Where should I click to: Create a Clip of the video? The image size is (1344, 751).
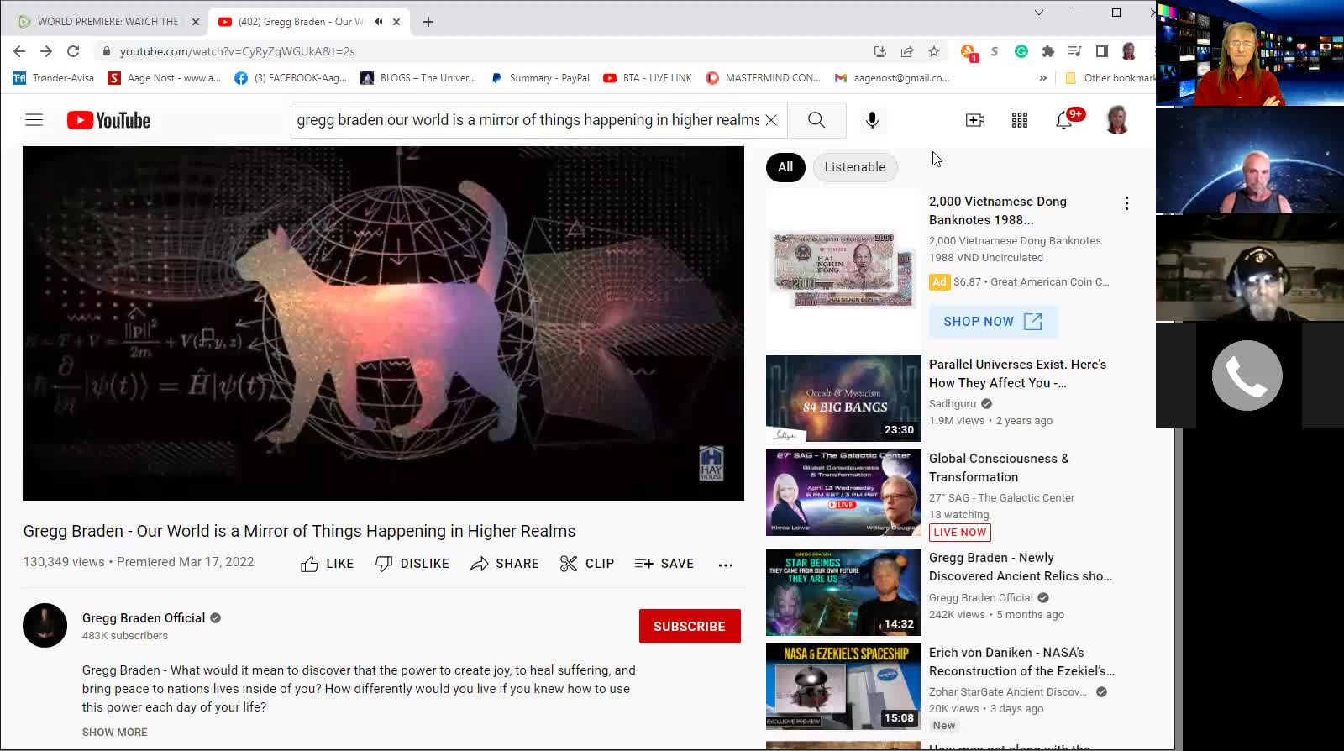pyautogui.click(x=586, y=564)
